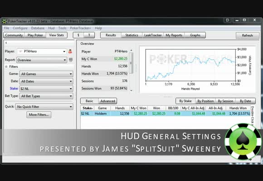Click the Refresh button

(x=248, y=35)
